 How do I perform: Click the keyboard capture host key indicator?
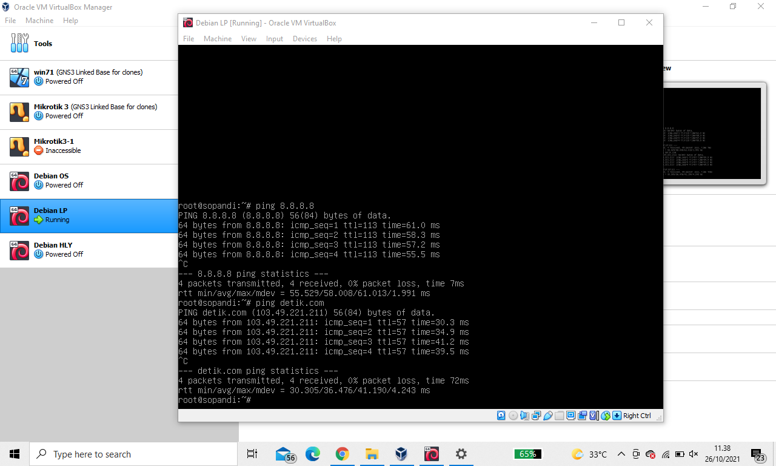pyautogui.click(x=617, y=416)
